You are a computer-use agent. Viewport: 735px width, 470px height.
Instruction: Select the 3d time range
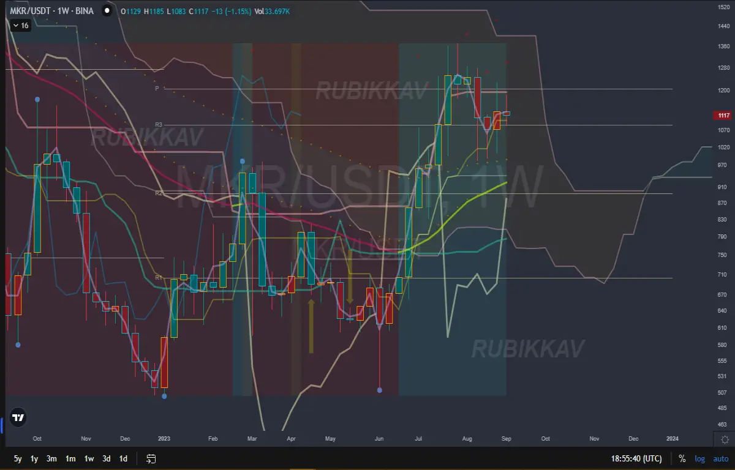pos(107,458)
